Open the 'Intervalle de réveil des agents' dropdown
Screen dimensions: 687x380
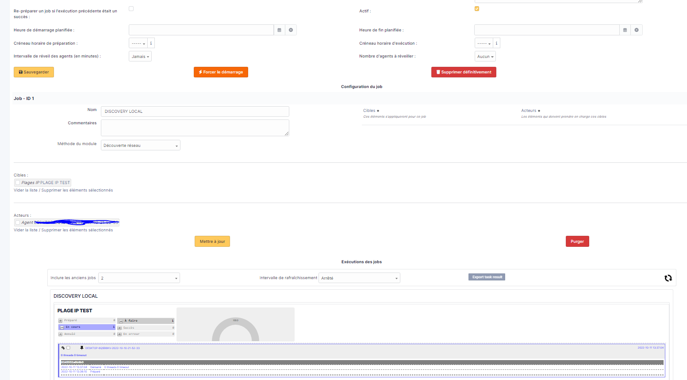[x=140, y=56]
